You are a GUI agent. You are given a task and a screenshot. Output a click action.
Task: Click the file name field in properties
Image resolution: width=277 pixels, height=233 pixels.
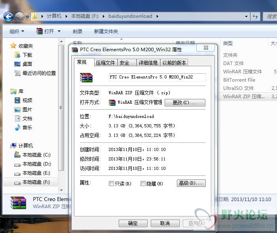[x=157, y=77]
